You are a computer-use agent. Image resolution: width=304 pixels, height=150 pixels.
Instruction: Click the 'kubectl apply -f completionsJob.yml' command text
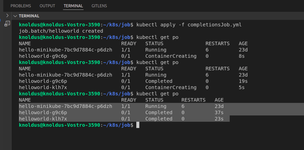tap(189, 25)
